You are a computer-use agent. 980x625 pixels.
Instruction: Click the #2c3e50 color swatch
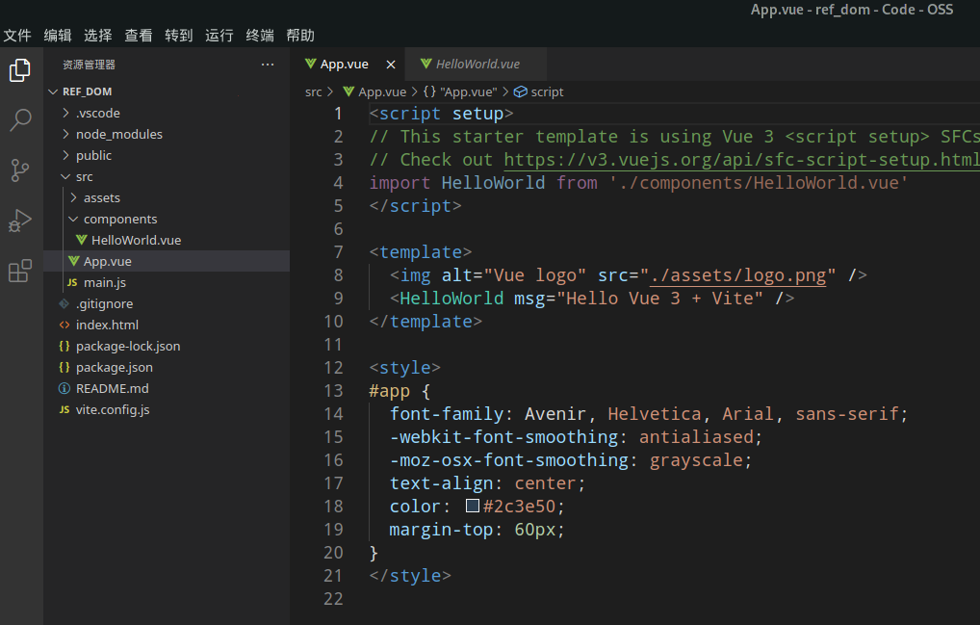click(473, 506)
